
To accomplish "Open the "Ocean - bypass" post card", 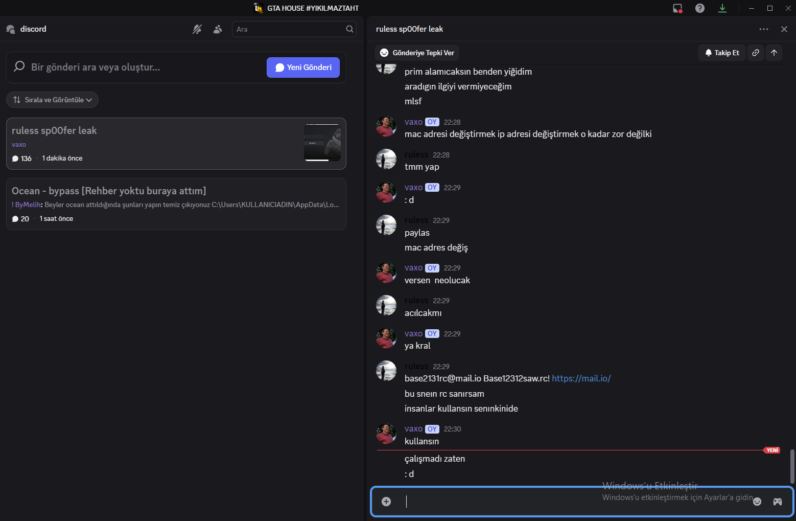I will [176, 204].
